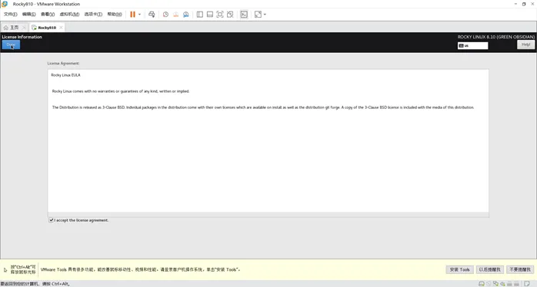Screen dimensions: 537x287
Task: Click the hard disk status bar icon
Action: (481, 284)
